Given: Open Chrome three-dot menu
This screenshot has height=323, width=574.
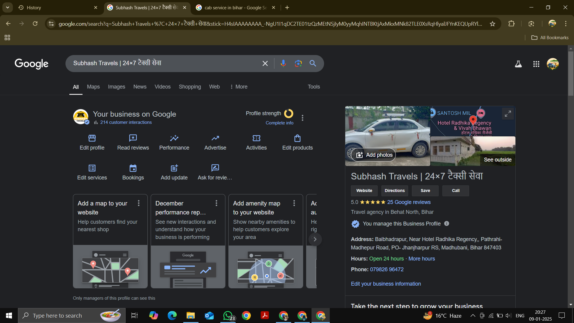Looking at the screenshot, I should [x=566, y=24].
